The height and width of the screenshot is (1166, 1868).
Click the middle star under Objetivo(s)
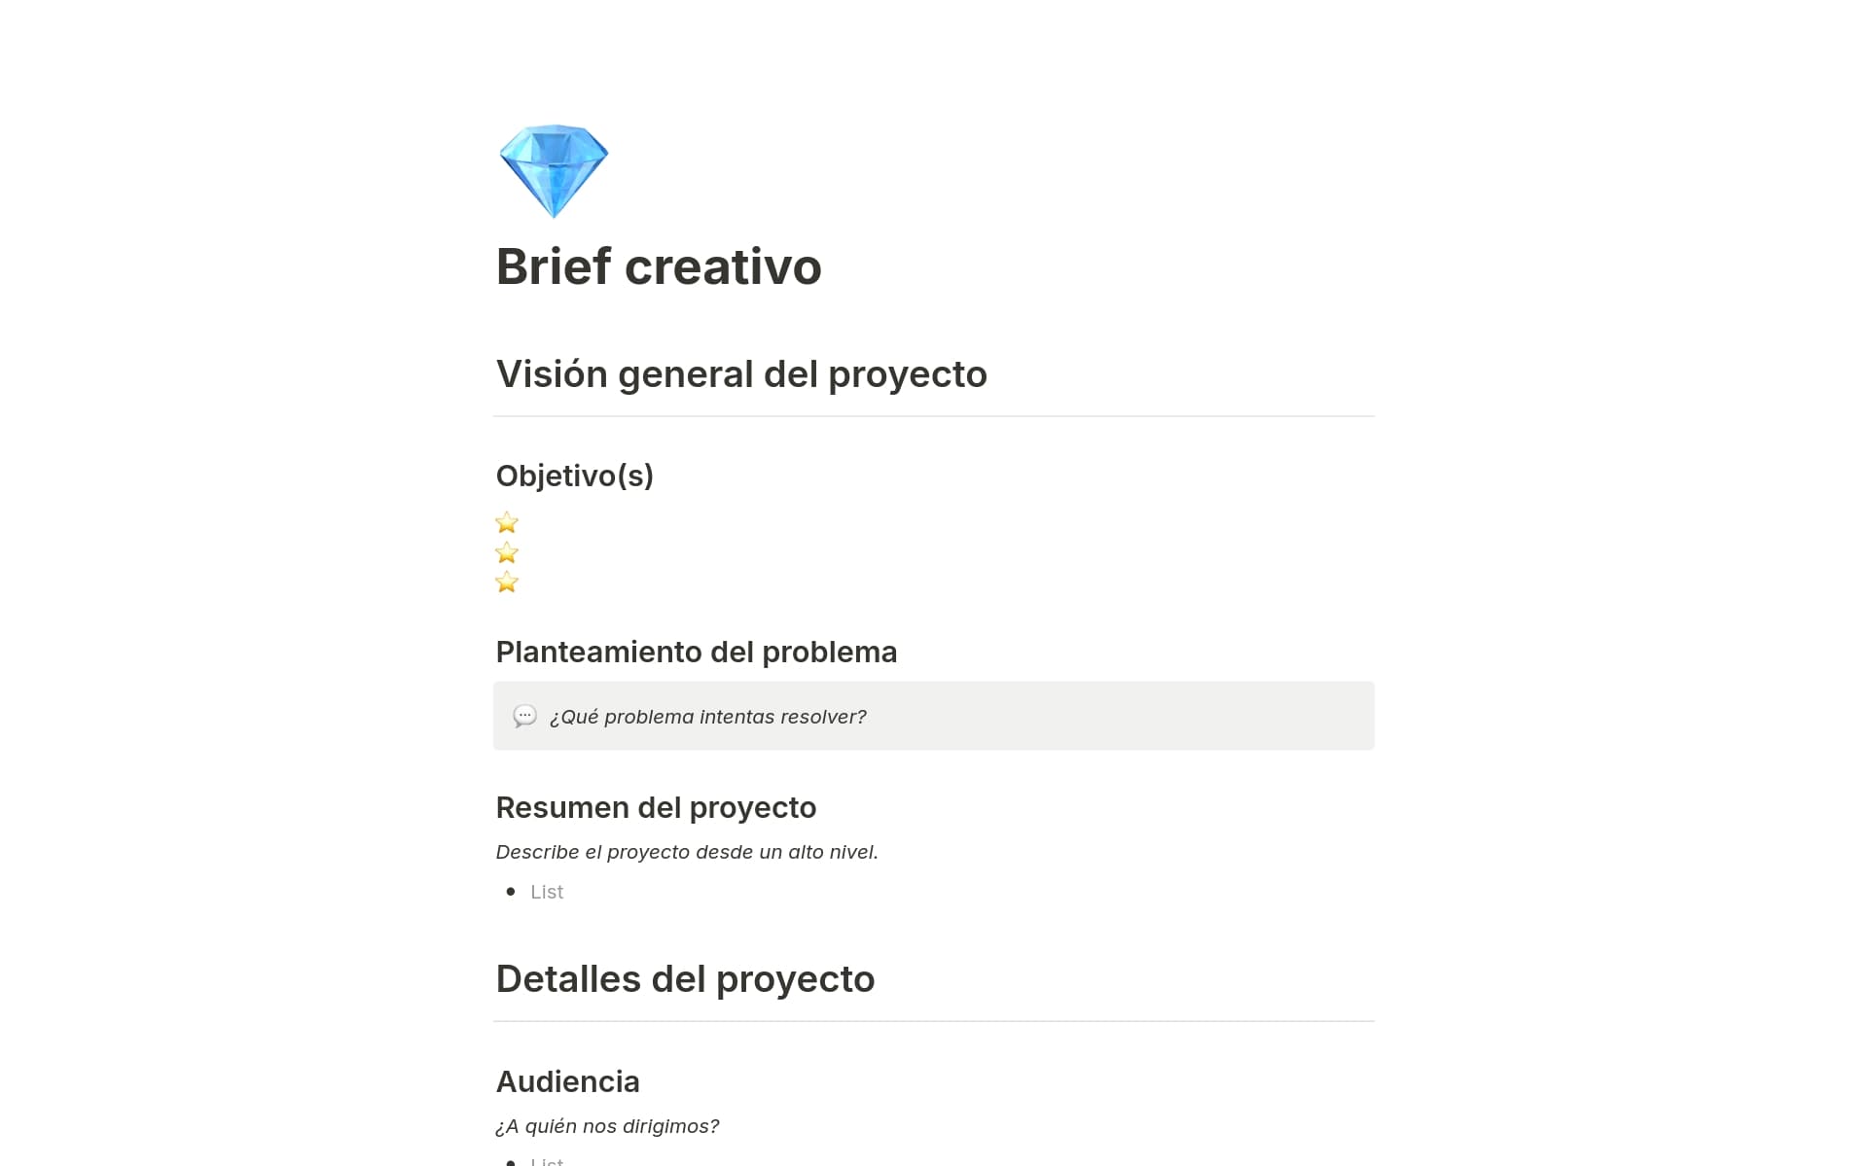coord(507,553)
